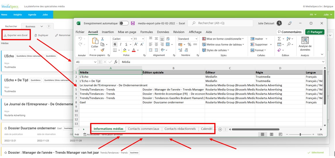
Task: Switch to Contacts commerciaux sheet tab
Action: click(x=143, y=129)
